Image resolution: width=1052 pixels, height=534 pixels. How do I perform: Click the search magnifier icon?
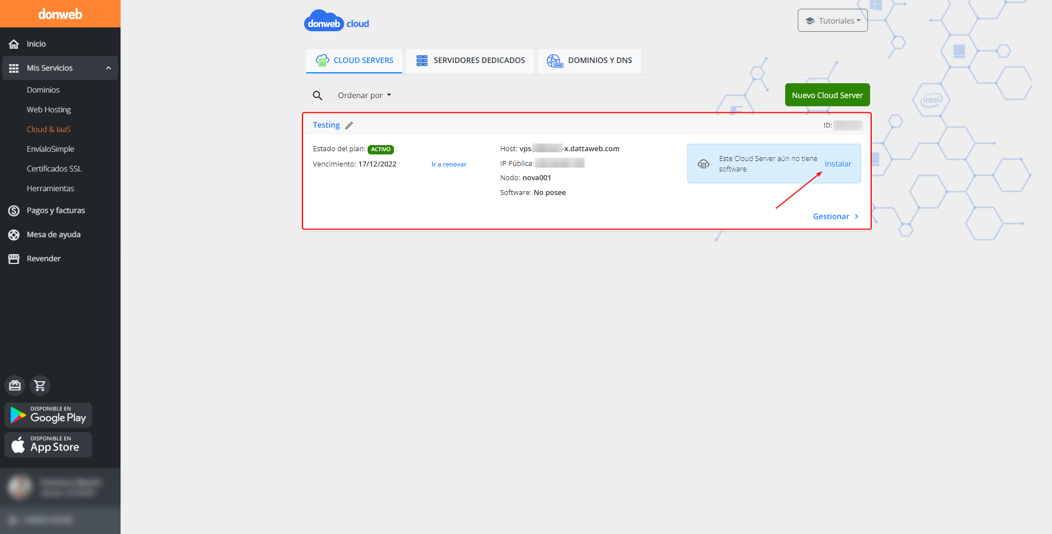[317, 95]
